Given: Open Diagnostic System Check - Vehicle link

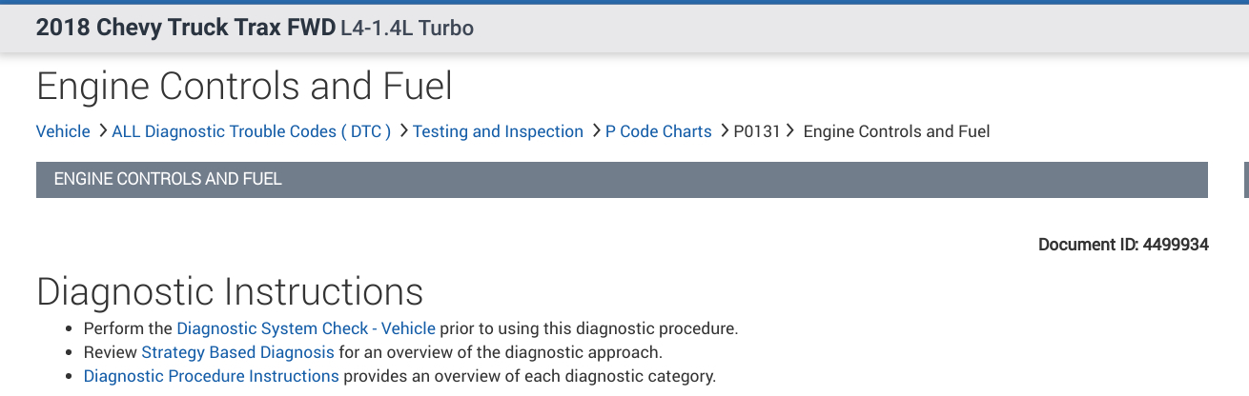Looking at the screenshot, I should point(306,328).
